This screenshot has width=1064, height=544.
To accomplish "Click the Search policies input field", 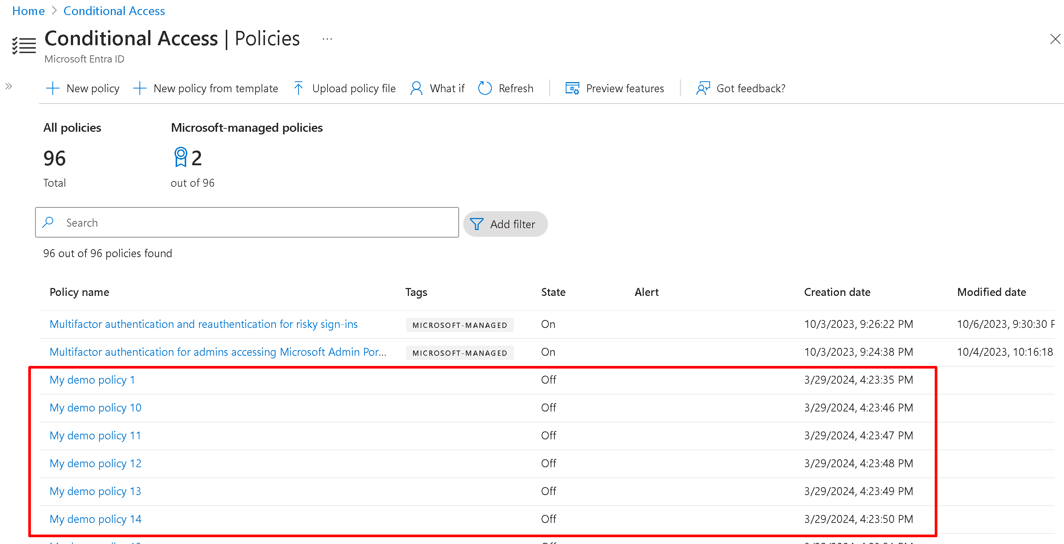I will tap(256, 223).
